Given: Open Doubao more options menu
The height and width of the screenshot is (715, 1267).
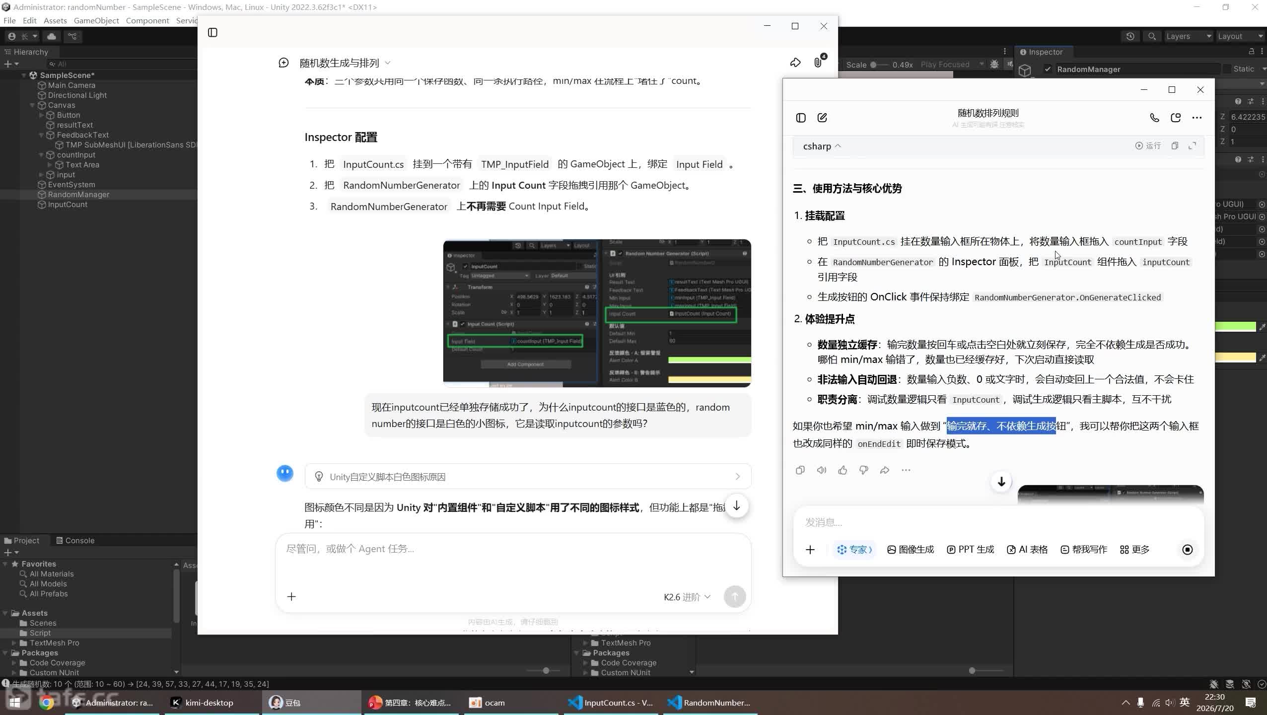Looking at the screenshot, I should [x=1197, y=118].
